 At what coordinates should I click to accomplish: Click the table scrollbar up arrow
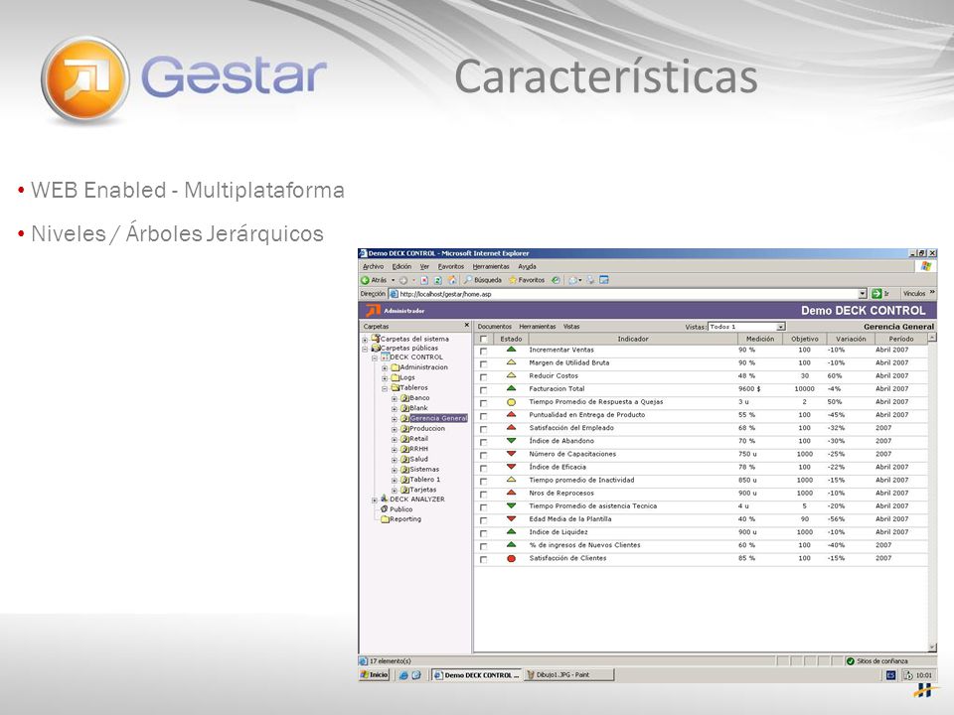click(933, 338)
